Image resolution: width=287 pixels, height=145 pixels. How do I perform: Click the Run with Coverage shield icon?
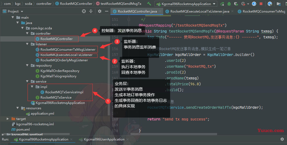236,4
